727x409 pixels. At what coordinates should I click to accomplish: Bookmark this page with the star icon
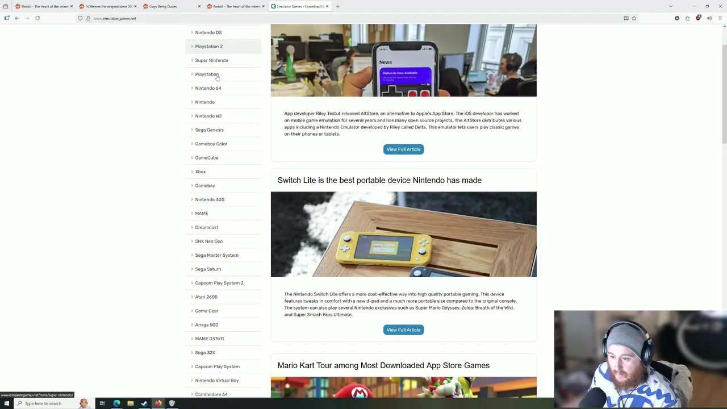pyautogui.click(x=634, y=18)
